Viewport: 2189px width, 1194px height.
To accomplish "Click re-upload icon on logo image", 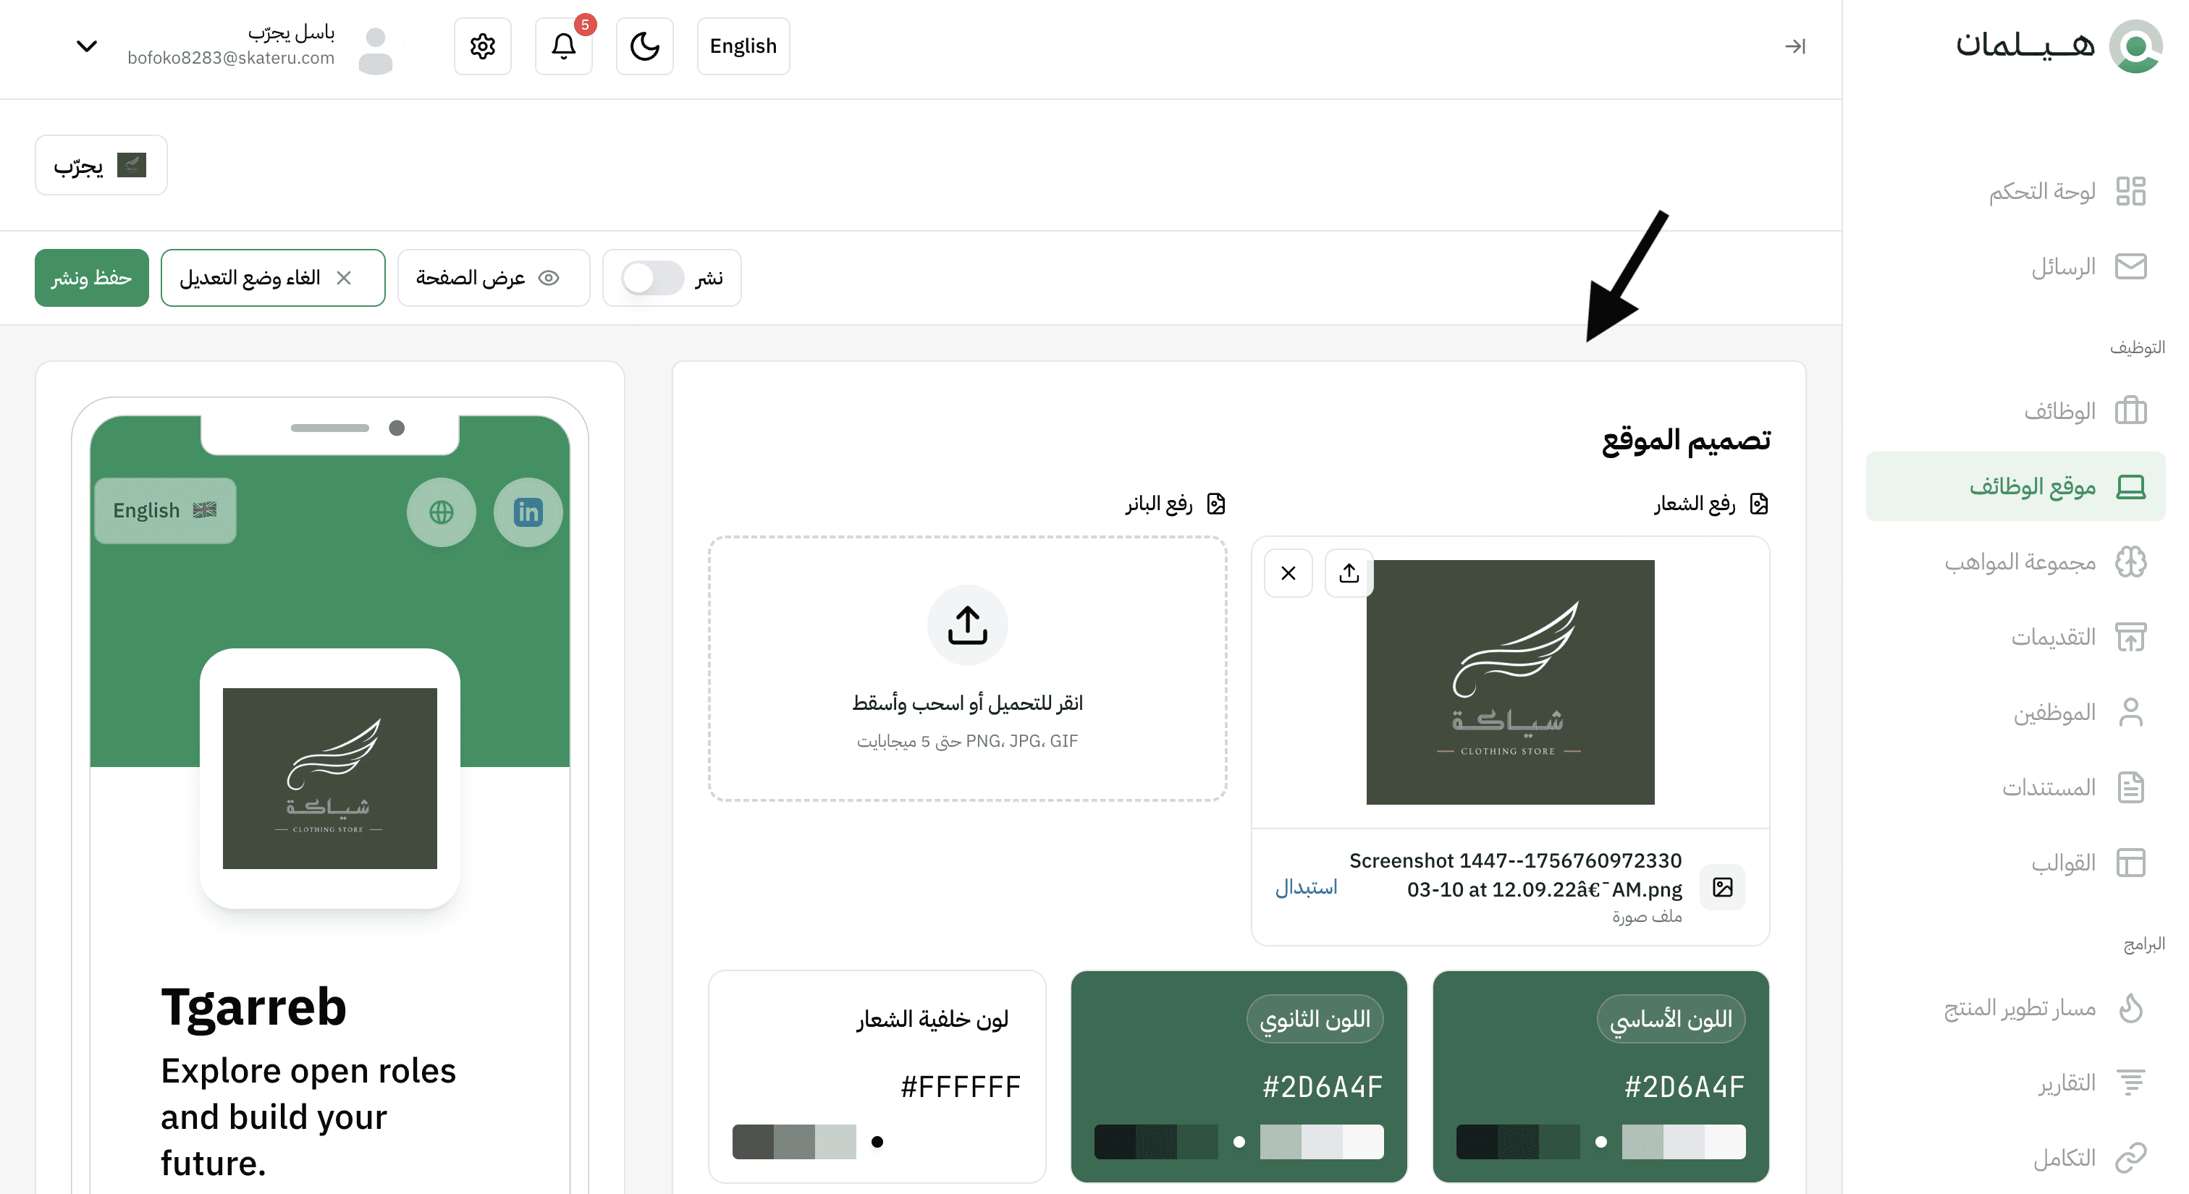I will coord(1349,573).
